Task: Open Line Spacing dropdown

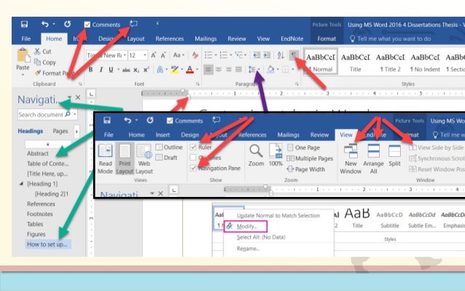Action: (x=254, y=70)
